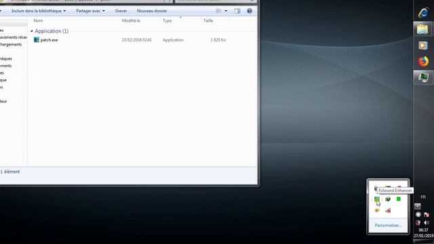Click the date 23/02/2018 02:41 cell
This screenshot has width=434, height=244.
point(137,40)
